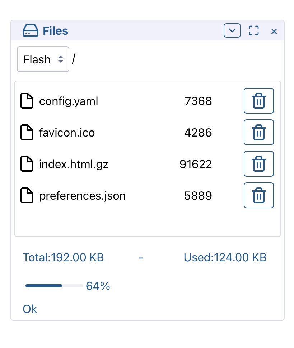Close the Files panel
294x348 pixels.
pyautogui.click(x=274, y=32)
